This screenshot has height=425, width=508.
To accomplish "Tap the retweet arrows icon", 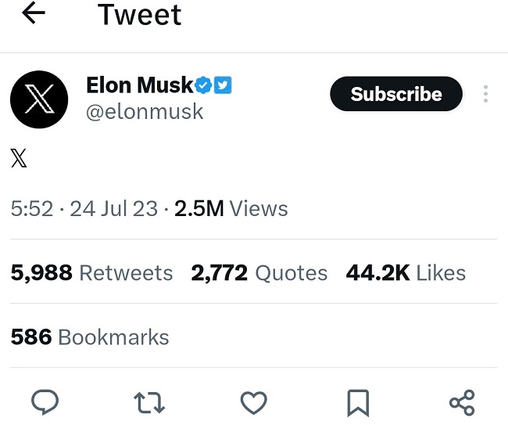I will [148, 403].
